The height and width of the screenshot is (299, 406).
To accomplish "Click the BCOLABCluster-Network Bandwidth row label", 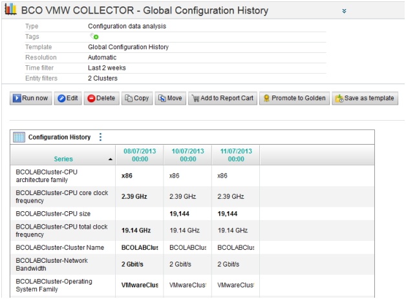I will [x=52, y=264].
